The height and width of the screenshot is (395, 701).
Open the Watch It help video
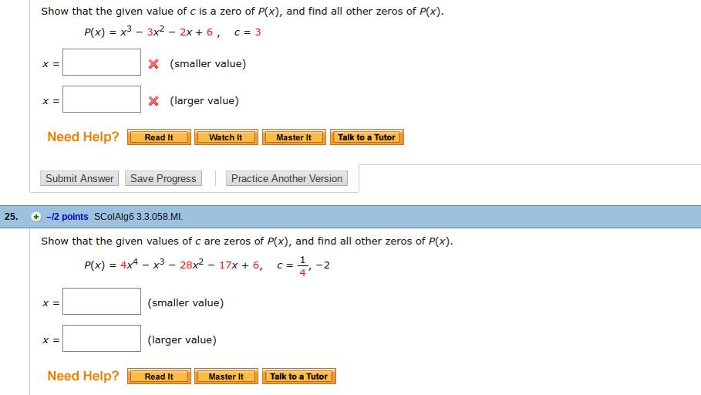pyautogui.click(x=225, y=137)
